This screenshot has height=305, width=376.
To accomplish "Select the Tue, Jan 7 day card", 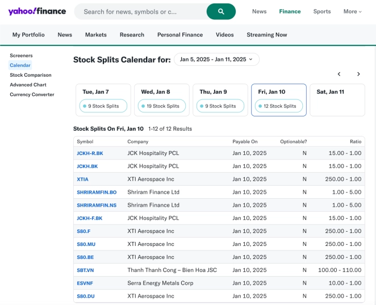I will point(103,99).
